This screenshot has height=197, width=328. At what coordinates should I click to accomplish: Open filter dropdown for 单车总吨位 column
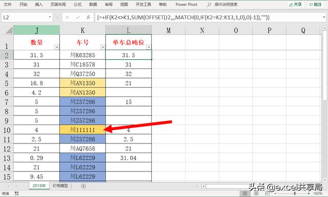pyautogui.click(x=149, y=47)
